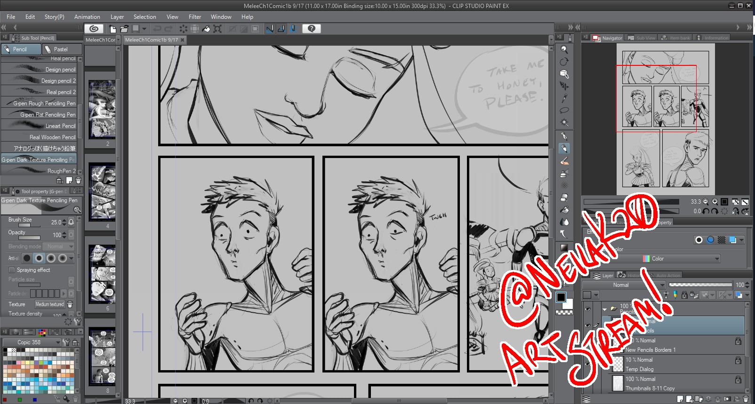Create a new canvas via New icon
Screen dimensions: 755x404
point(113,29)
